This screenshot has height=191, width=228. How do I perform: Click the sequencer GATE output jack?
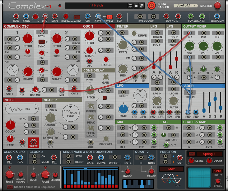coord(90,158)
